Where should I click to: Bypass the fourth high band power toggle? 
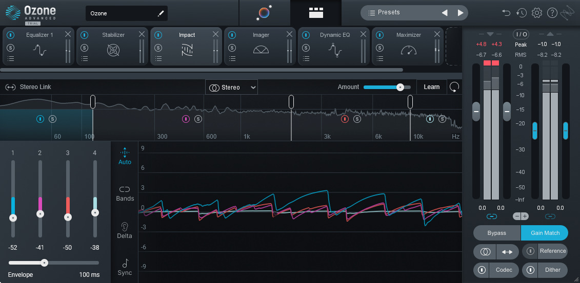[x=430, y=119]
